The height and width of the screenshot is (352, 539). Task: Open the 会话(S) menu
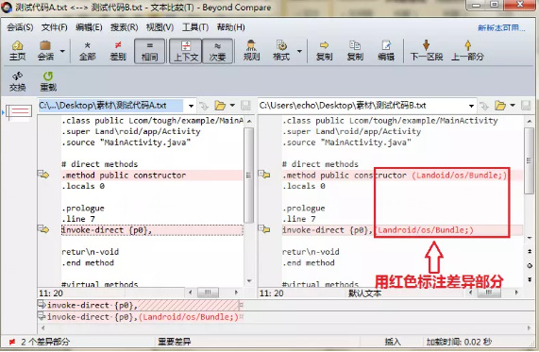point(20,27)
